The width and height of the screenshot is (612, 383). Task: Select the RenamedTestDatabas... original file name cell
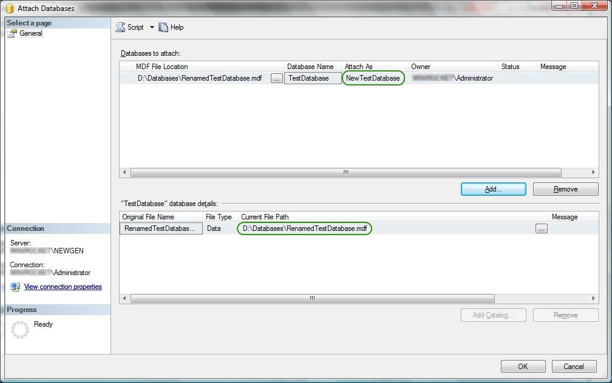click(x=161, y=228)
